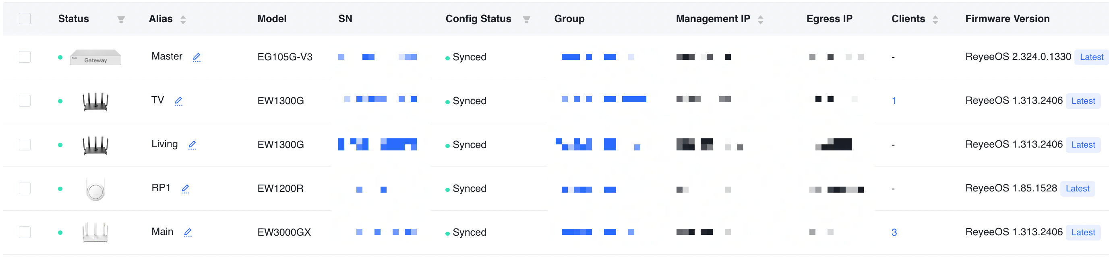Open the 3 clients link for Main
Screen dimensions: 1109x259
pyautogui.click(x=894, y=233)
